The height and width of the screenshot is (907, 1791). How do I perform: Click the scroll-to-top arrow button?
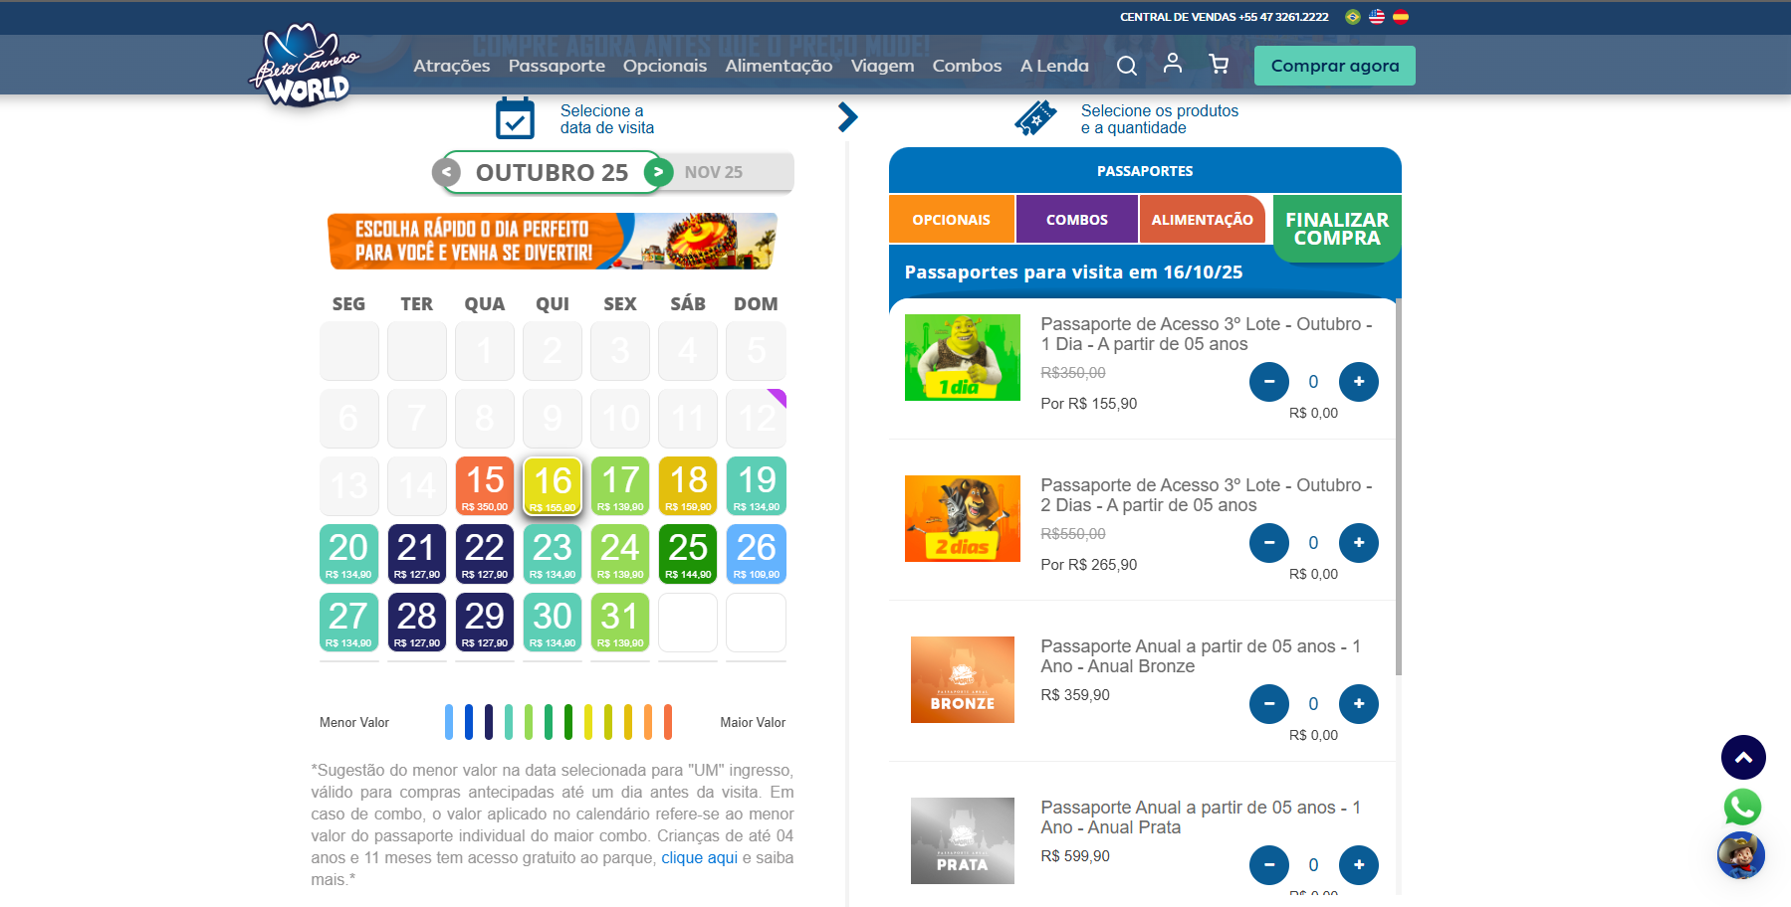[x=1743, y=758]
